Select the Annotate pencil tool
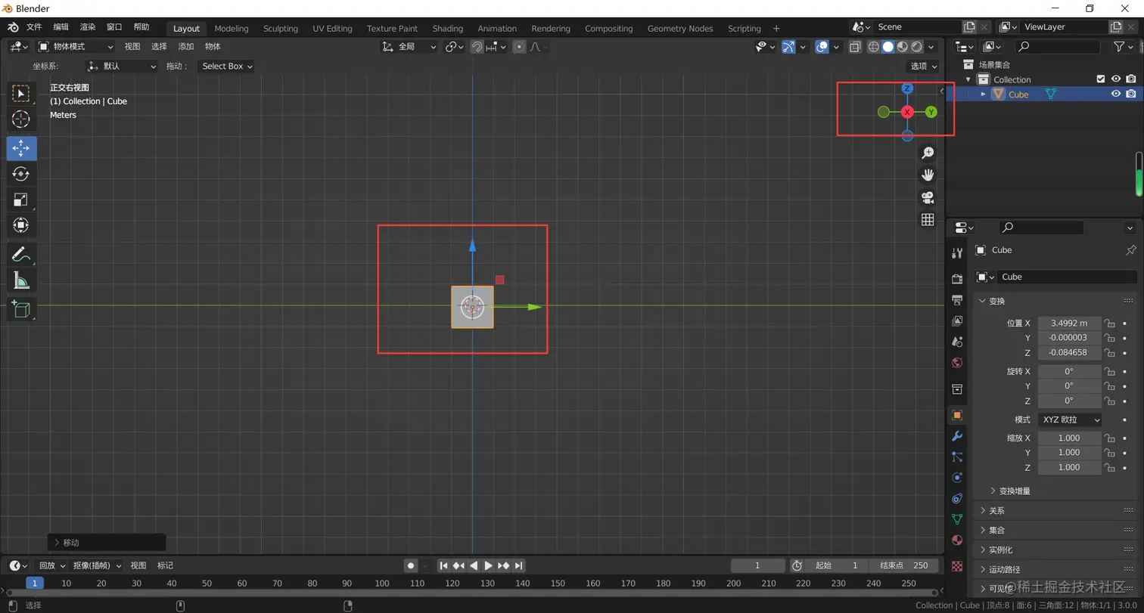The image size is (1144, 613). (21, 255)
